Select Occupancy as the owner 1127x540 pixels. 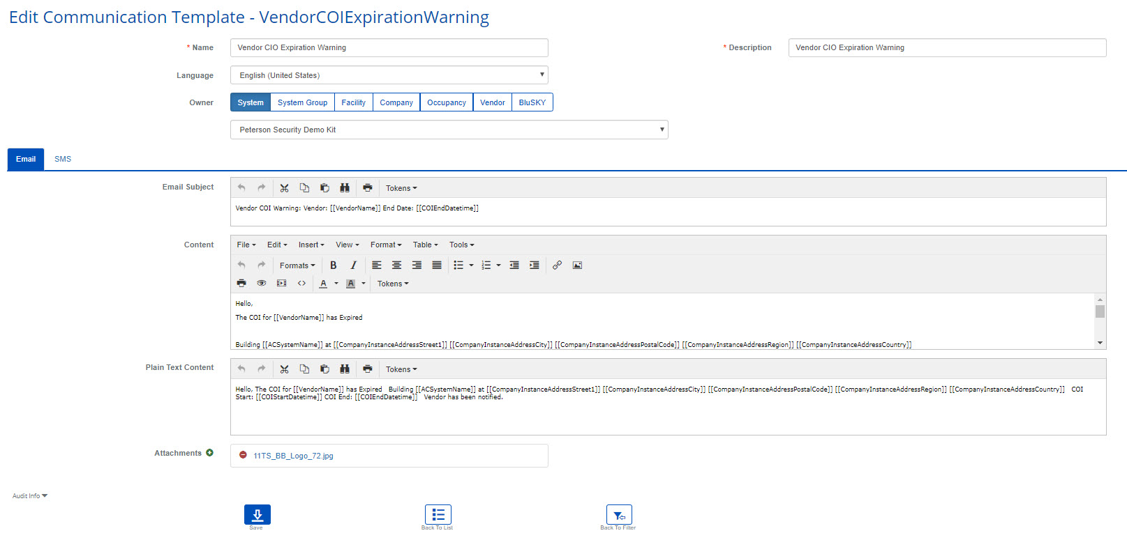447,102
